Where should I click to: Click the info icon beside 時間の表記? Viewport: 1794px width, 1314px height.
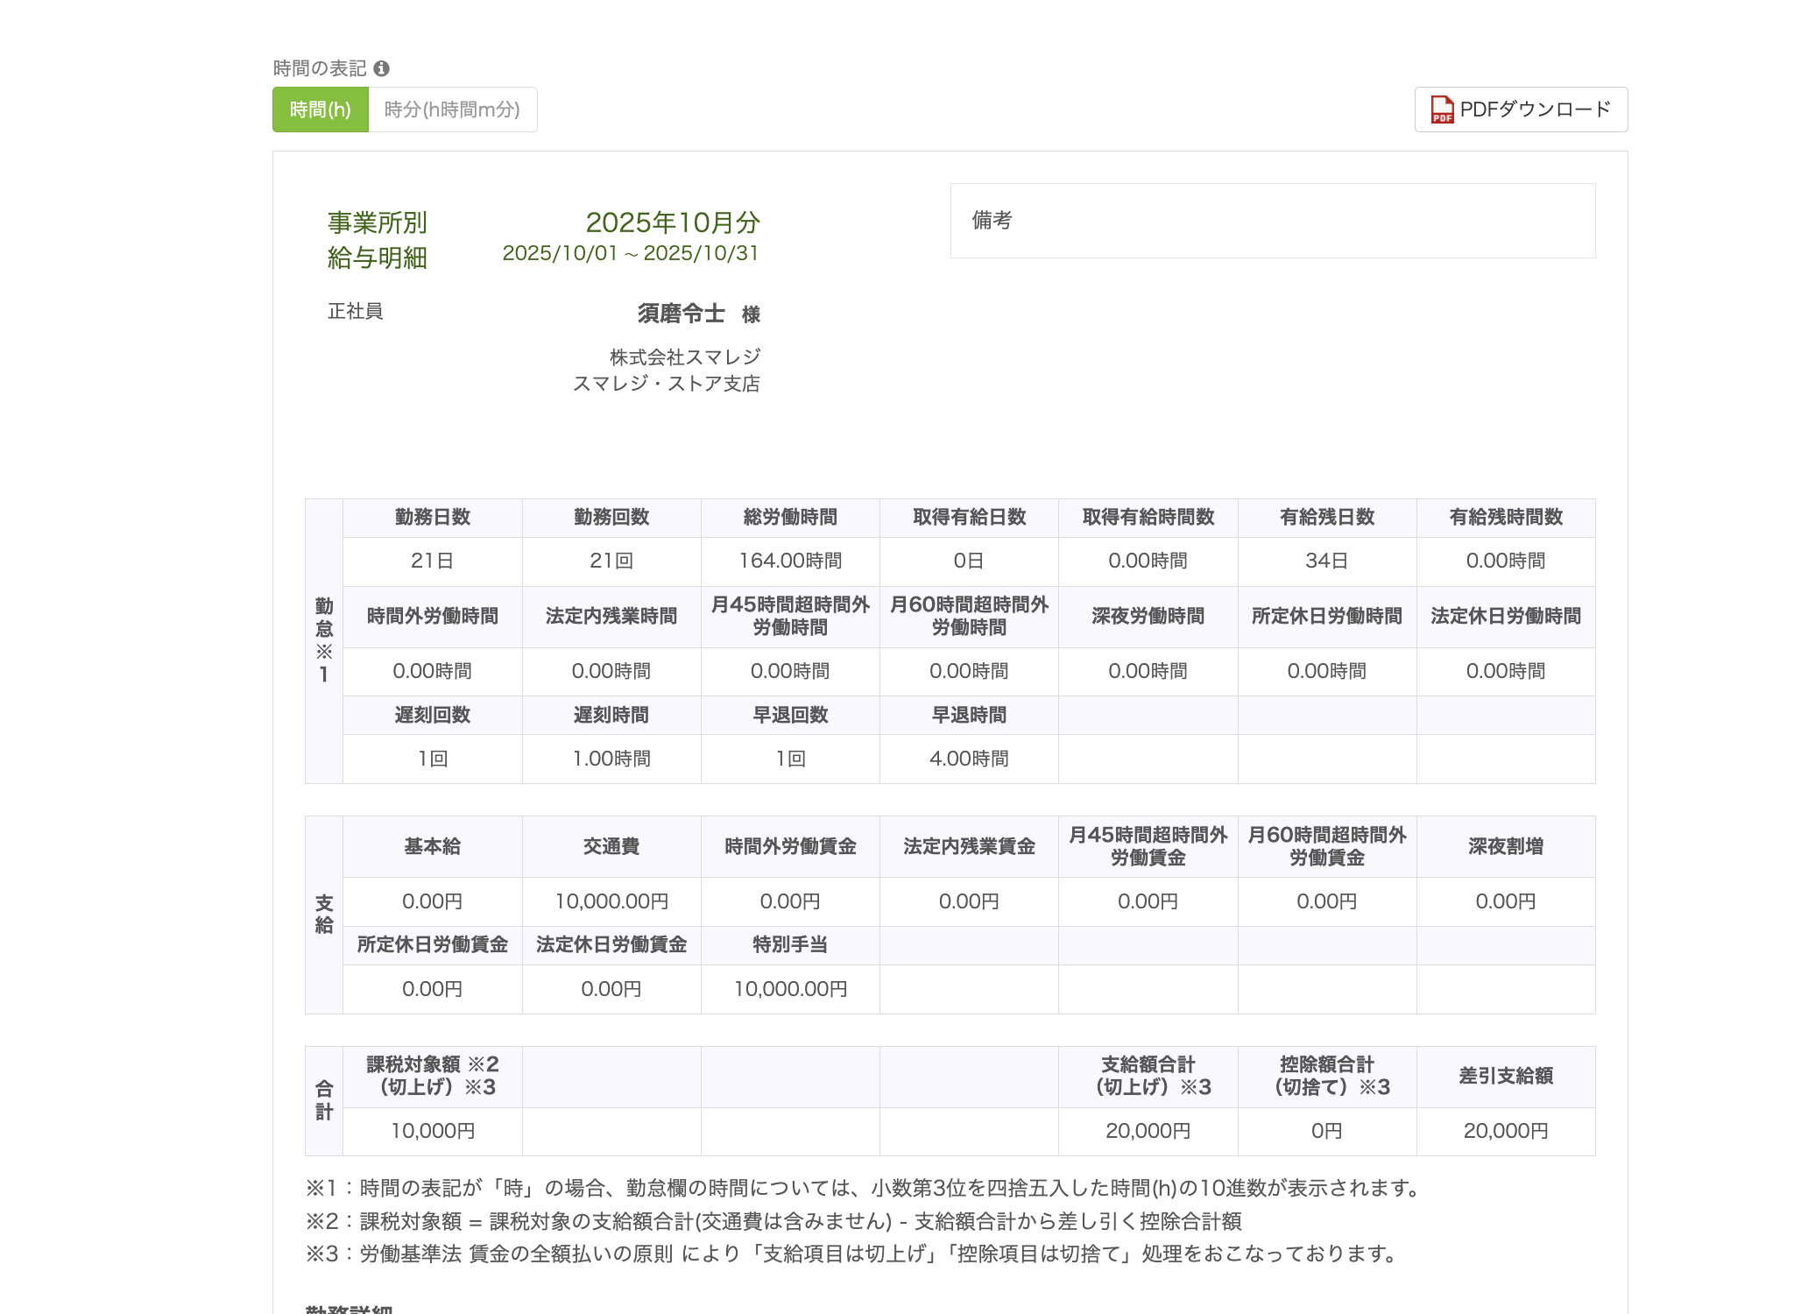click(x=381, y=68)
